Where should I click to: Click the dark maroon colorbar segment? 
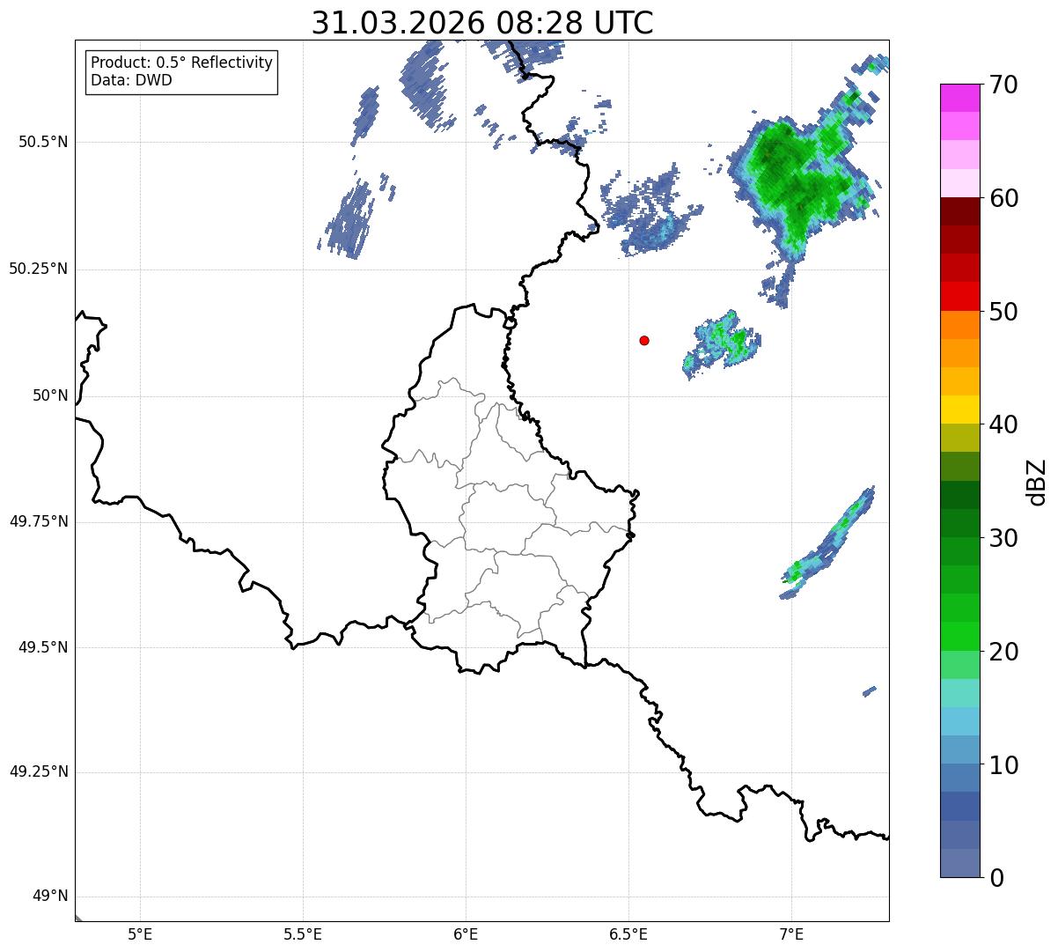point(959,211)
